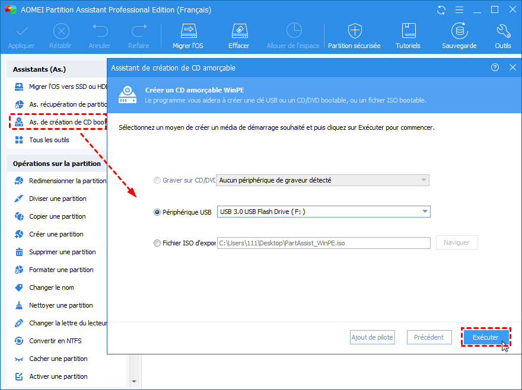Select Convertir en NTFS
This screenshot has width=522, height=390.
pyautogui.click(x=48, y=341)
